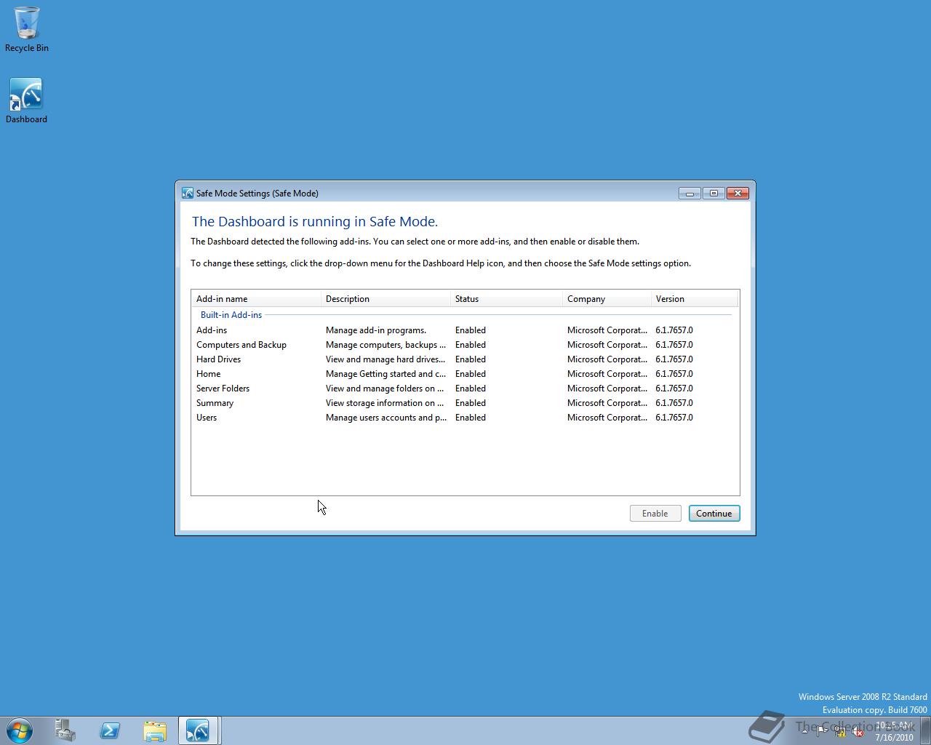Click the Continue button

[714, 513]
